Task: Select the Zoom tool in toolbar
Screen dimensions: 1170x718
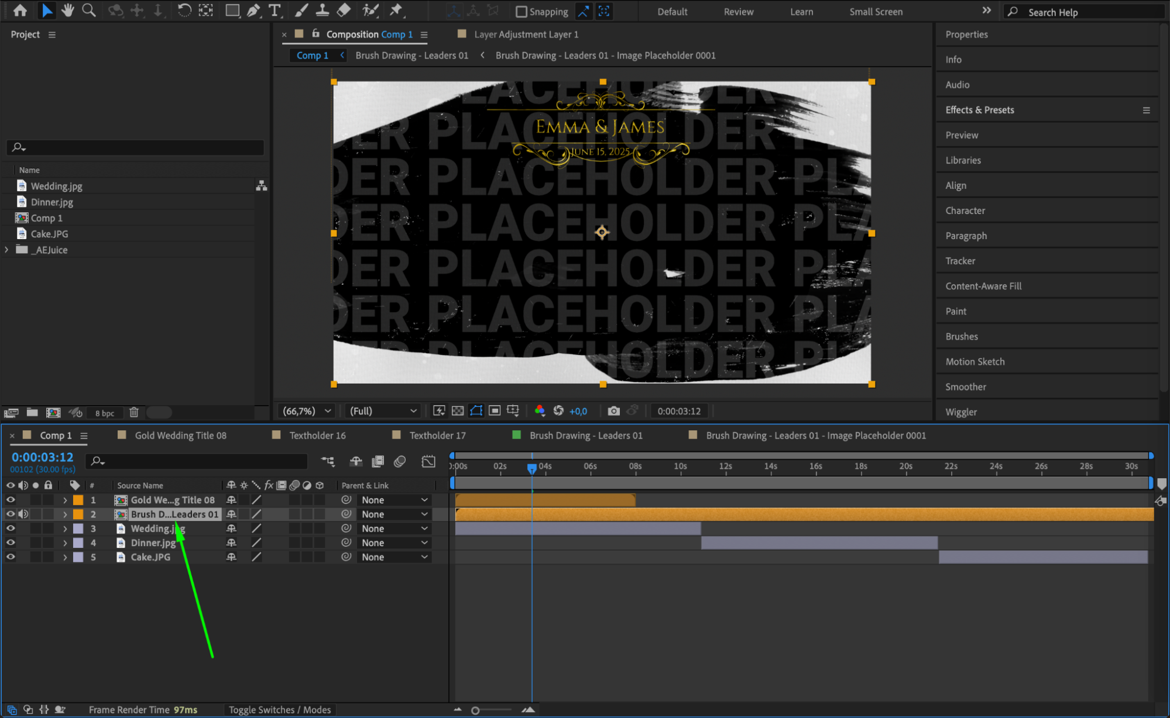Action: click(89, 10)
